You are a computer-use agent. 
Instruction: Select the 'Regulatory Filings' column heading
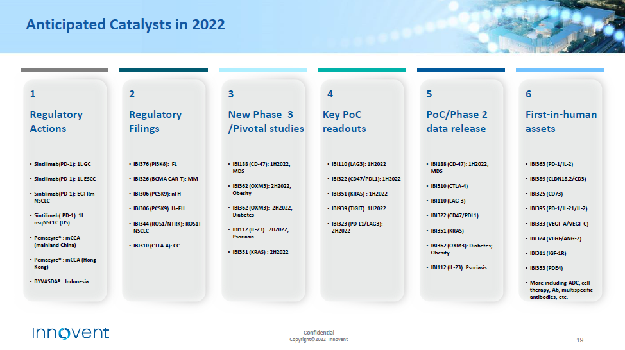155,121
